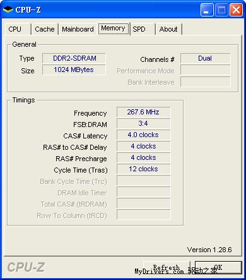246x280 pixels.
Task: Click the Refresh button
Action: click(167, 267)
